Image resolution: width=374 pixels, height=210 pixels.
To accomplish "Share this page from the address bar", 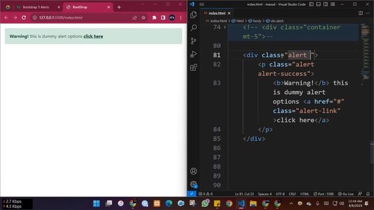I will tap(135, 17).
